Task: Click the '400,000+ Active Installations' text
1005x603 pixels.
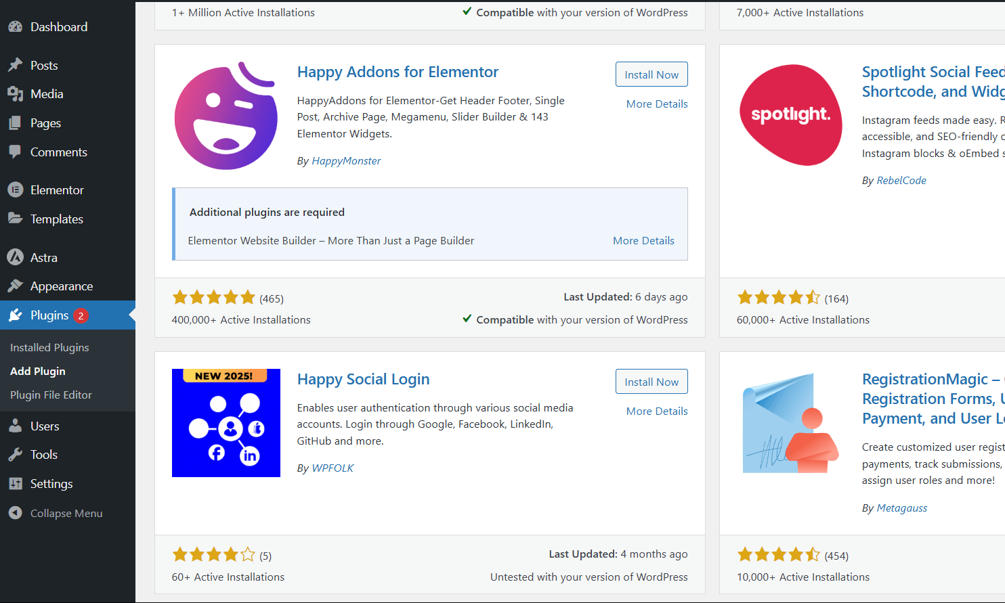Action: (x=241, y=319)
